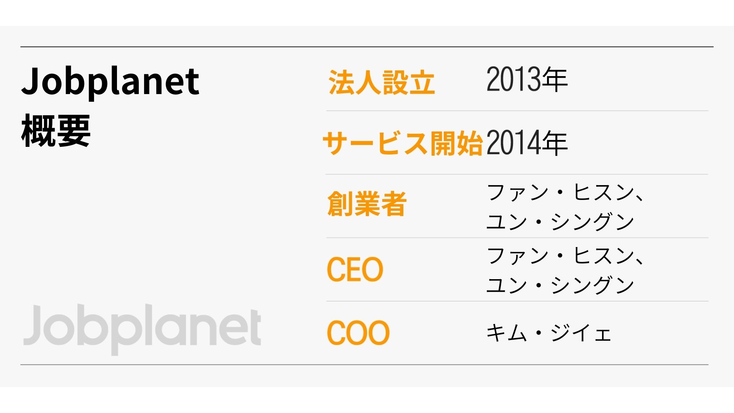Viewport: 734px width, 413px height.
Task: Click the COO name キム・ジイェ
Action: pyautogui.click(x=548, y=333)
